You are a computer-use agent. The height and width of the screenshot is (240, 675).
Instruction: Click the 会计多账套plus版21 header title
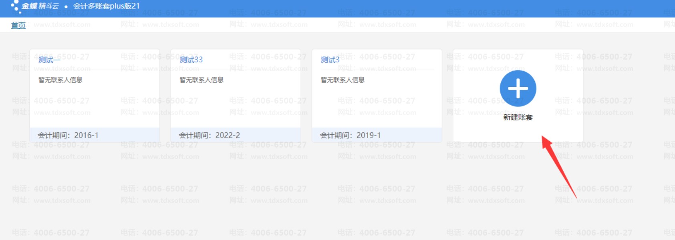pos(106,6)
